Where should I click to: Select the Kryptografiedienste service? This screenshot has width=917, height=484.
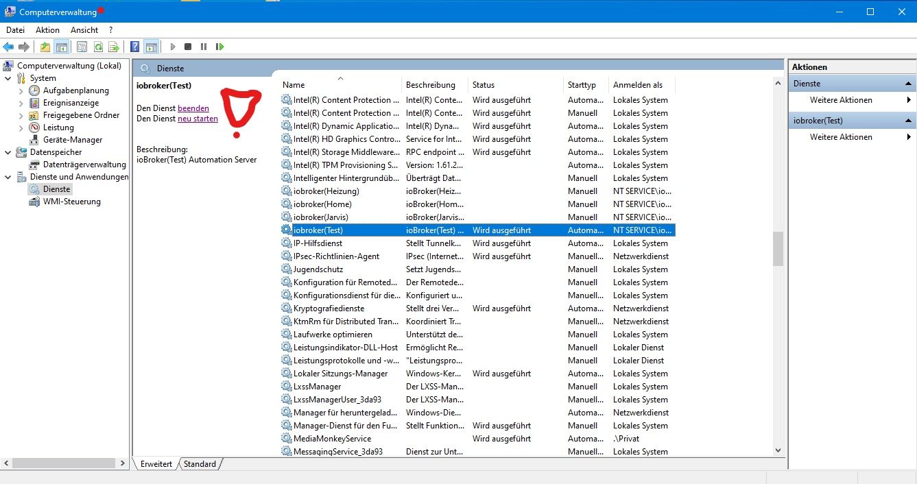[478, 308]
